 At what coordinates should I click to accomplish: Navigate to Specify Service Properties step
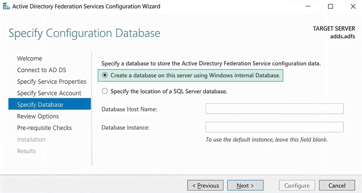tap(51, 82)
